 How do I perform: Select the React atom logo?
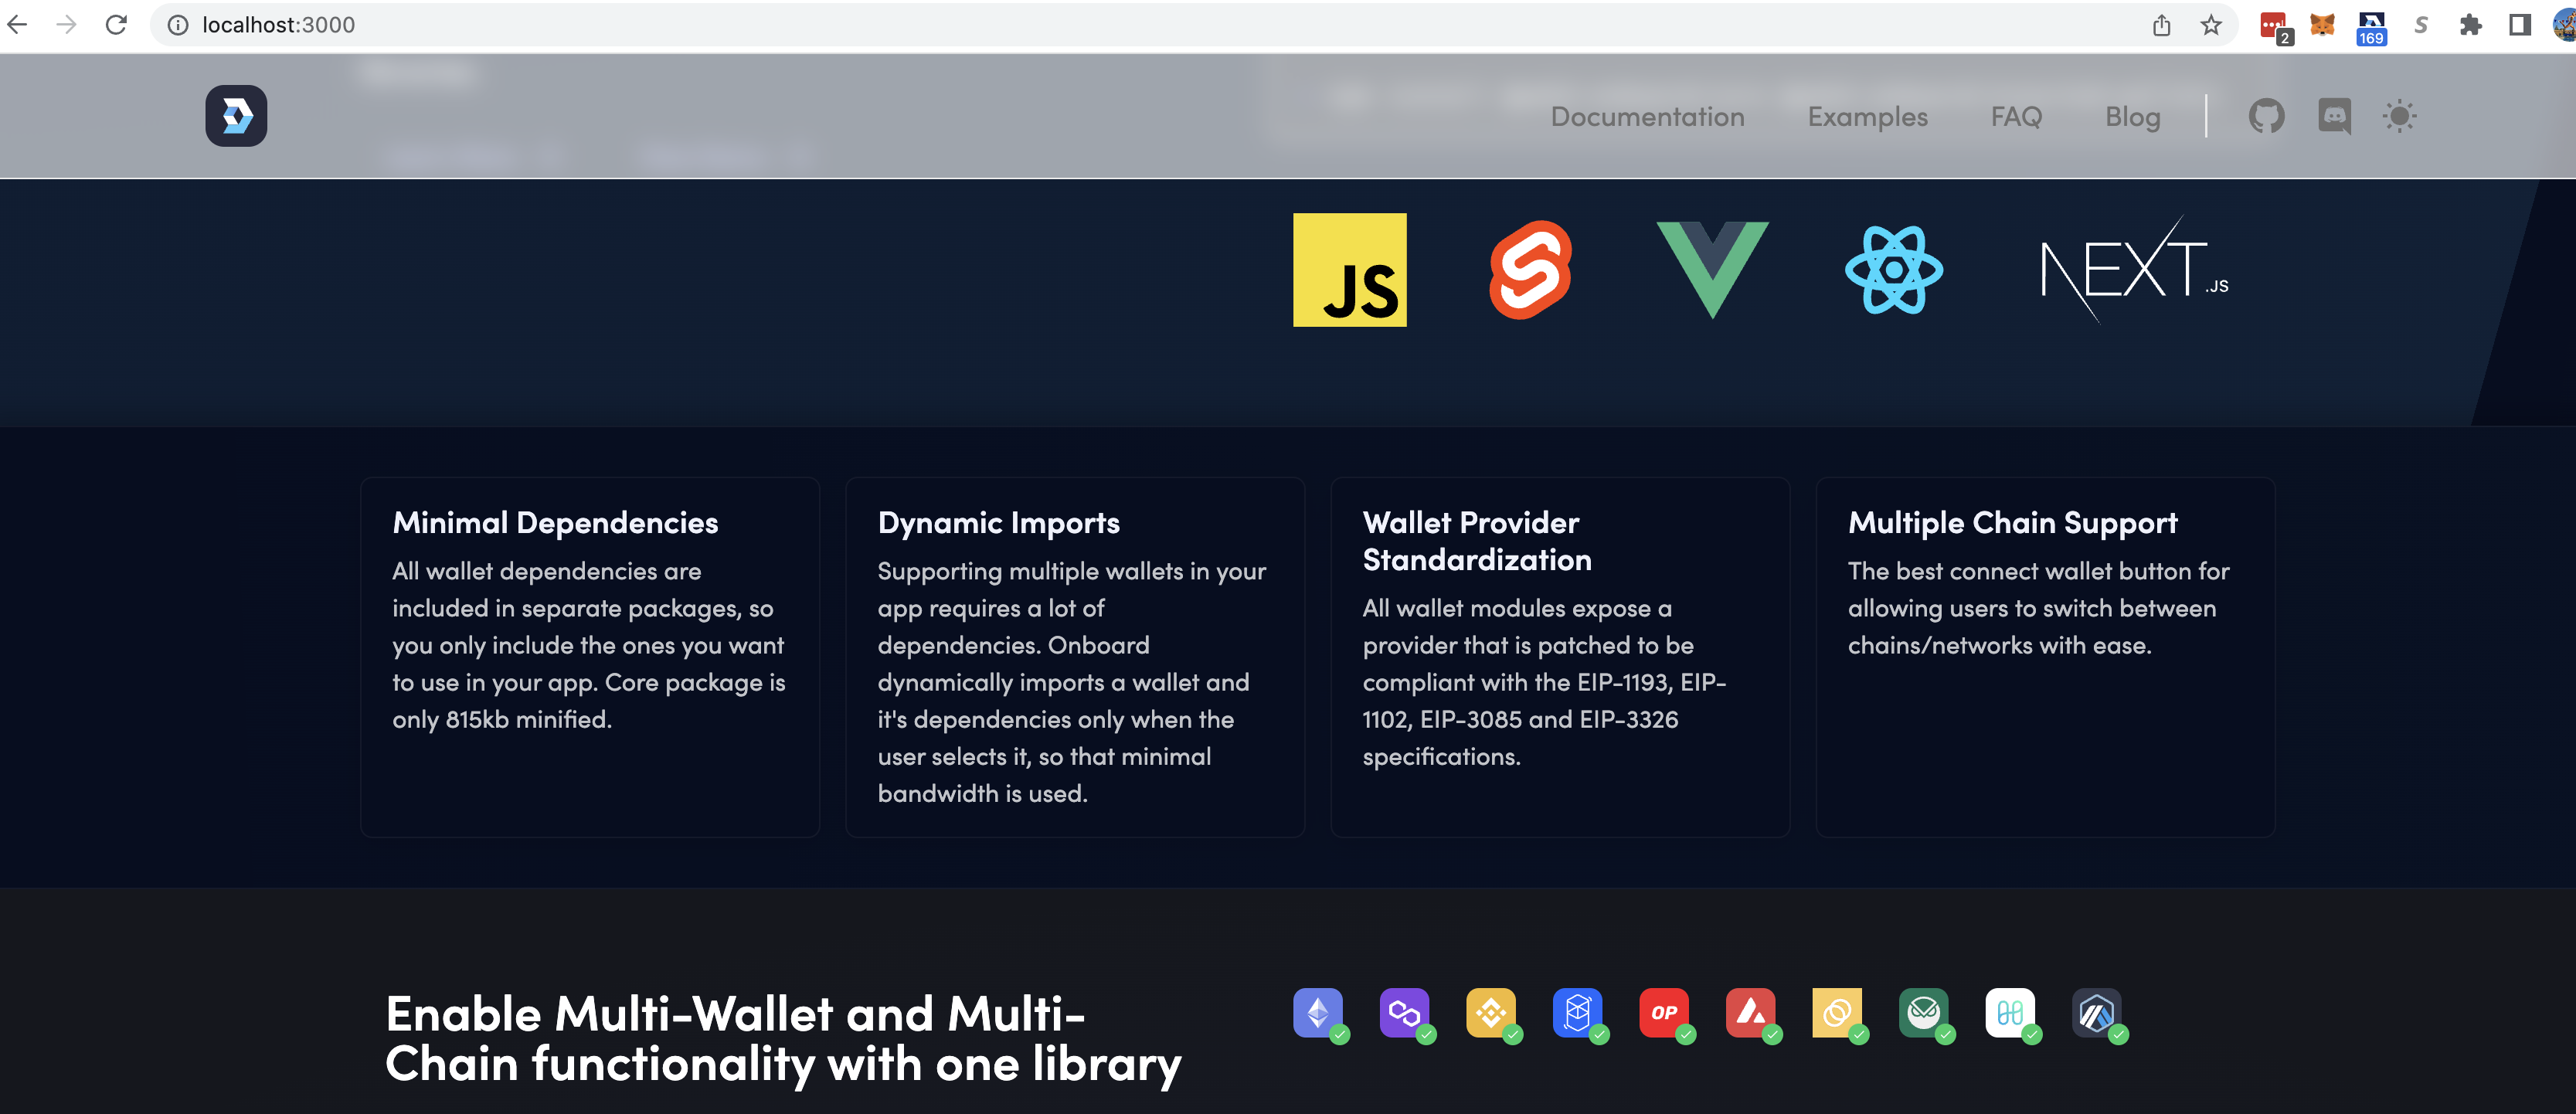[x=1893, y=270]
